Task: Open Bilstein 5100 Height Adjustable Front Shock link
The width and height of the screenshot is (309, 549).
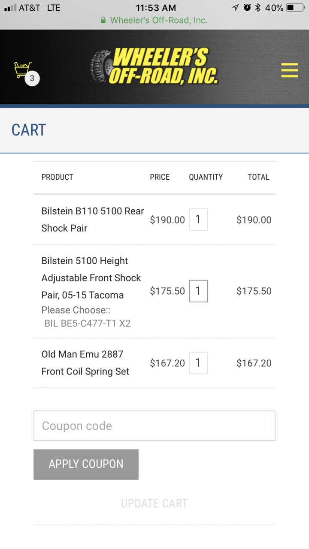Action: tap(91, 278)
